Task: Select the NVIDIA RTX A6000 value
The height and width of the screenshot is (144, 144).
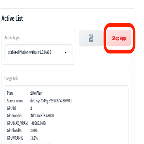Action: tap(42, 116)
